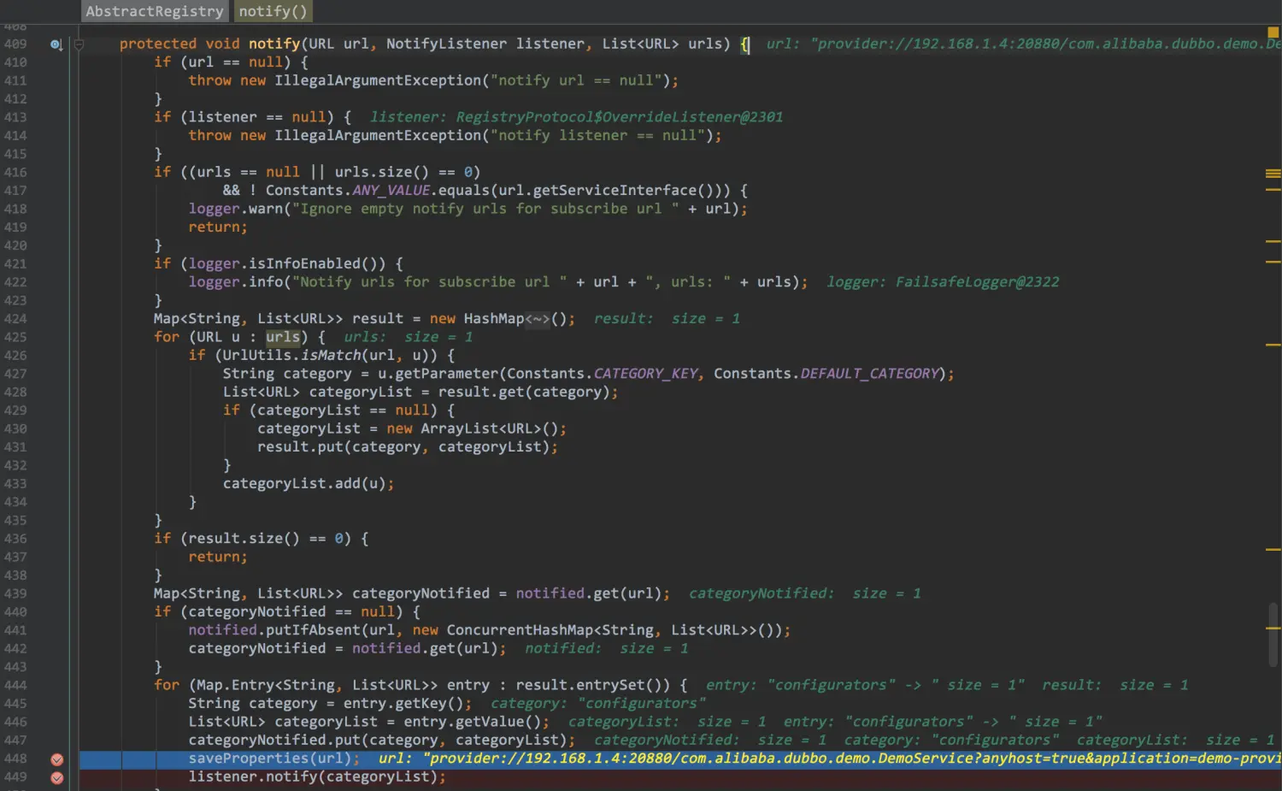1282x791 pixels.
Task: Toggle the breakpoint on line 449
Action: coord(57,777)
